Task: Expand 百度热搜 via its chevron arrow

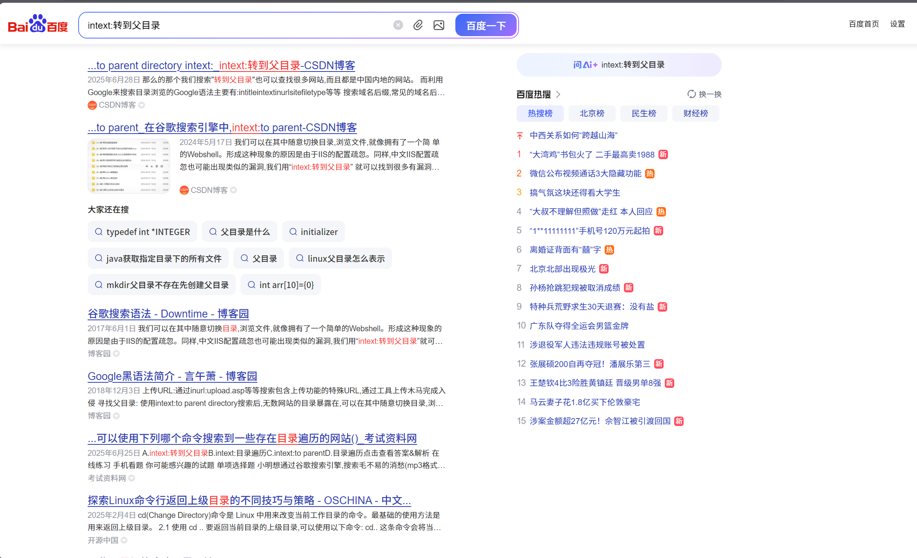Action: click(559, 94)
